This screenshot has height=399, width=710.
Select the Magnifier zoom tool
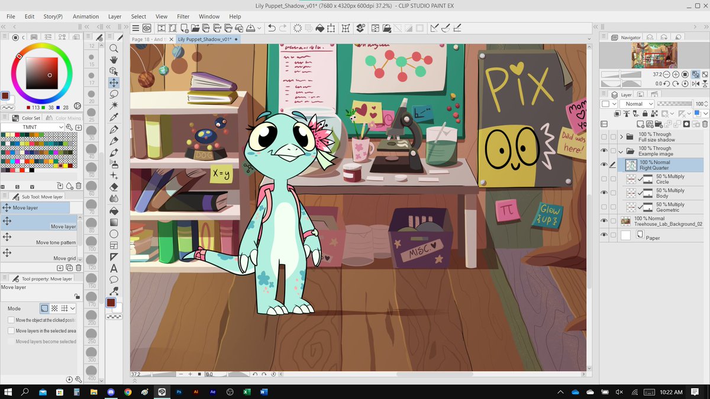point(114,48)
